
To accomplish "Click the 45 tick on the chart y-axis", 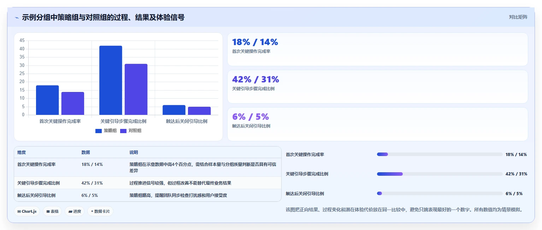I will click(22, 41).
